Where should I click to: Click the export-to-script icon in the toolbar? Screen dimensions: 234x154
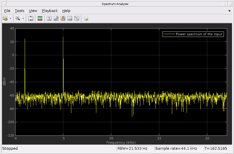click(x=86, y=18)
